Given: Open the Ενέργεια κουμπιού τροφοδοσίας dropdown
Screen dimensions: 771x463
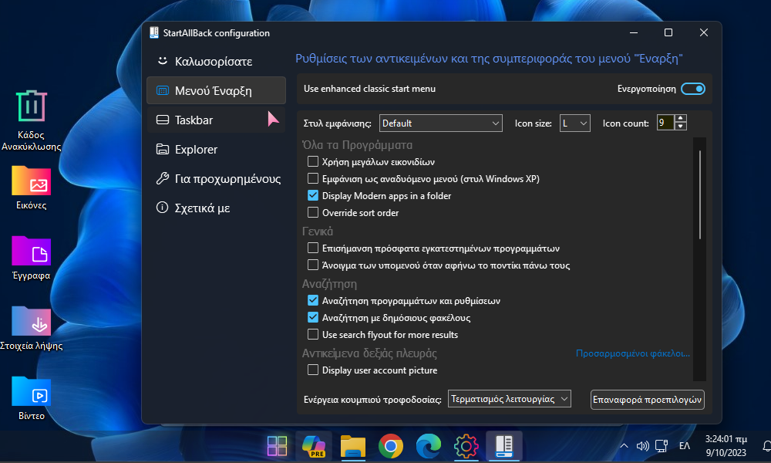Looking at the screenshot, I should point(510,398).
